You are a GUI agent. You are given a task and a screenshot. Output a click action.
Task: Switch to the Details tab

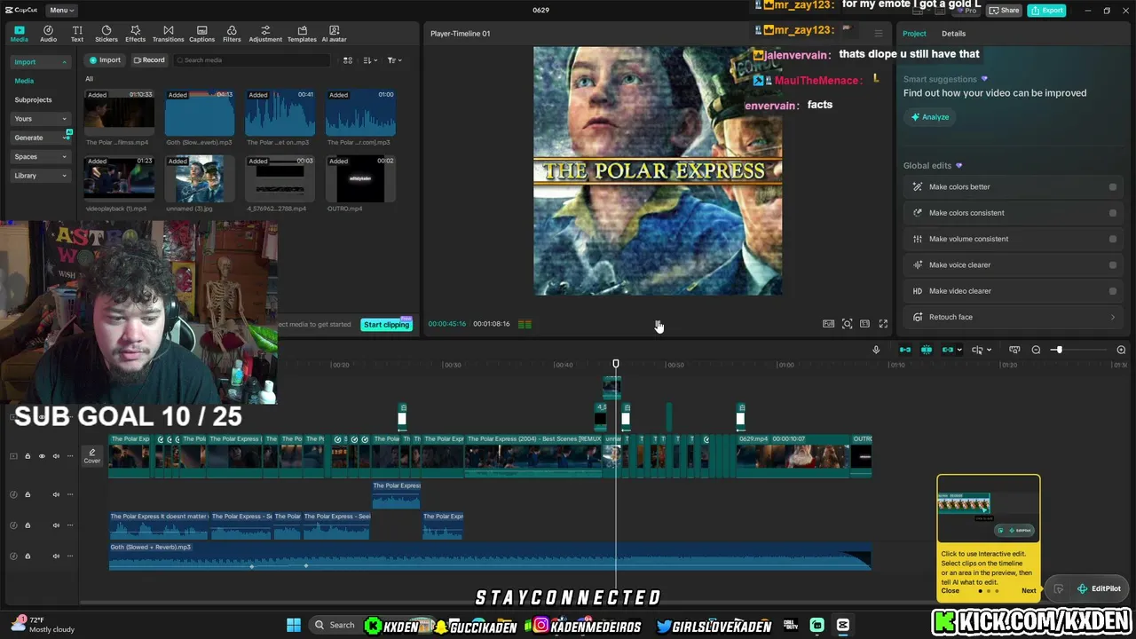[953, 34]
